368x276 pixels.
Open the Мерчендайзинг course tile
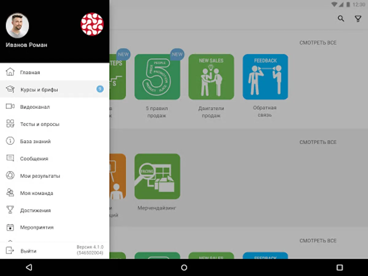coord(157,176)
